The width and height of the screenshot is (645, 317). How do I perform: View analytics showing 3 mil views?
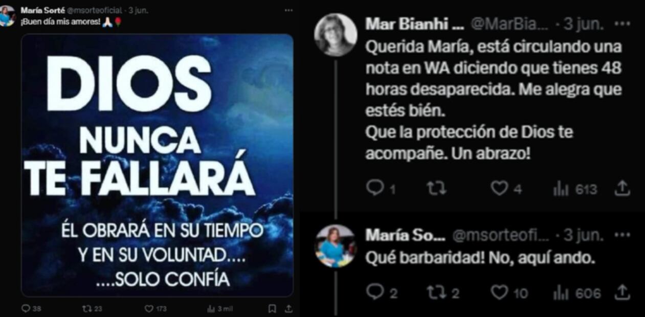click(220, 309)
